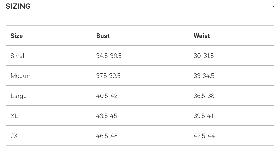Image resolution: width=274 pixels, height=157 pixels.
Task: Select the Size column header
Action: point(17,36)
